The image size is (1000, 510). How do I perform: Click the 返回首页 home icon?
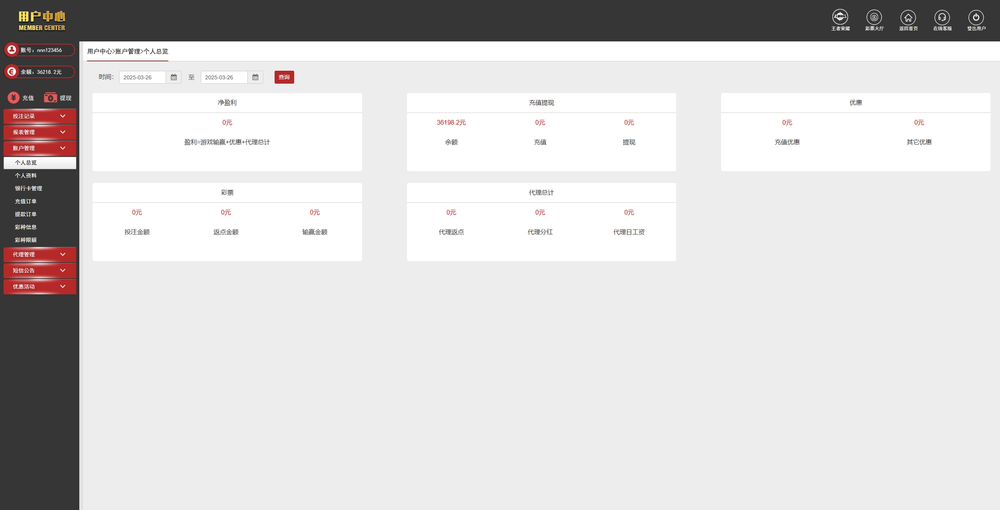click(908, 17)
